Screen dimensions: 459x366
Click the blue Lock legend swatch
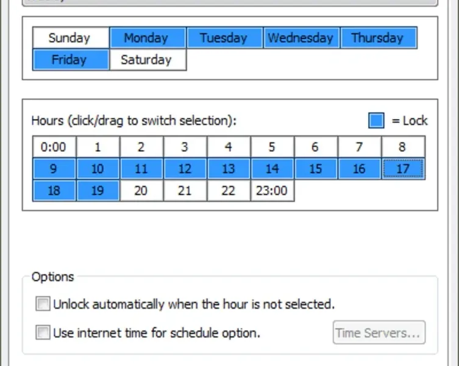[x=377, y=121]
